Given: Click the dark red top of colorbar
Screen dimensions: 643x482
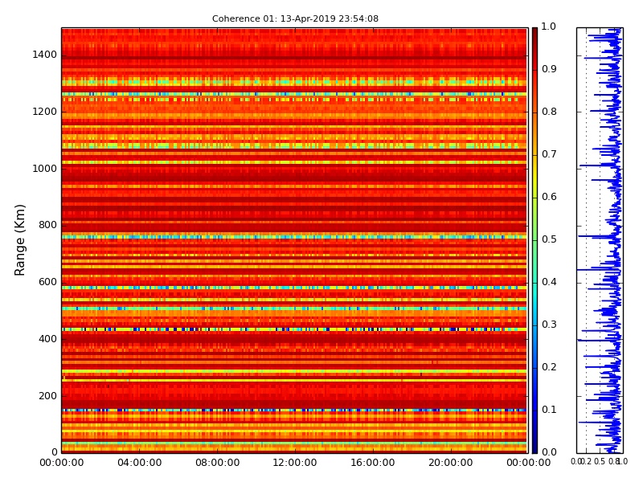Looking at the screenshot, I should [534, 32].
